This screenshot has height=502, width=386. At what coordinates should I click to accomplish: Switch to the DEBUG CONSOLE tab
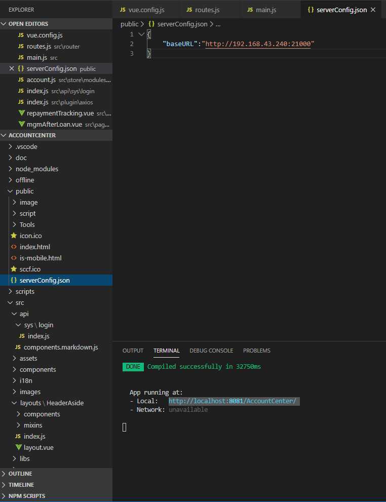pos(211,351)
